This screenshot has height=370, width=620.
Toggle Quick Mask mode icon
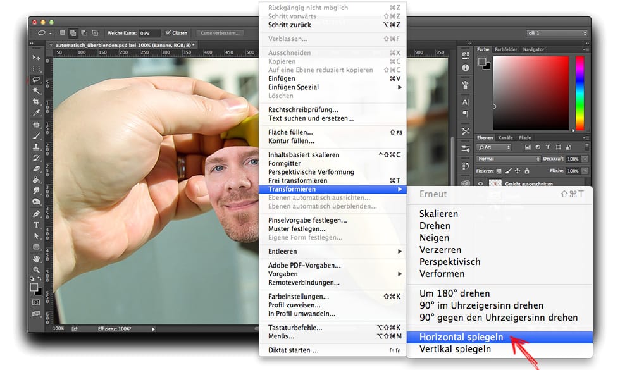[x=36, y=302]
